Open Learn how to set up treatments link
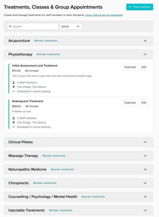Image resolution: width=159 pixels, height=217 pixels. 104,15
